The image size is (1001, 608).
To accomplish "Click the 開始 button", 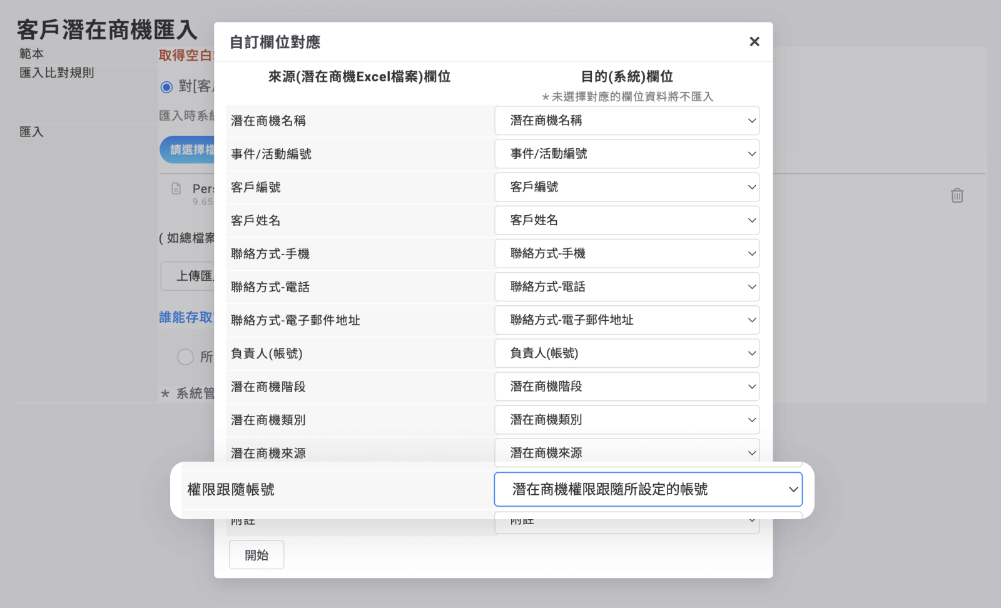I will [x=257, y=555].
